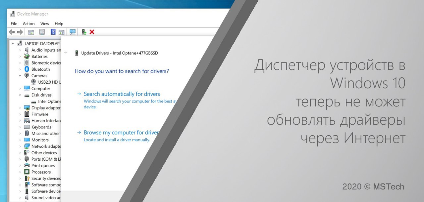Expand the Mice and other pointing devices
This screenshot has width=424, height=202.
[20, 134]
